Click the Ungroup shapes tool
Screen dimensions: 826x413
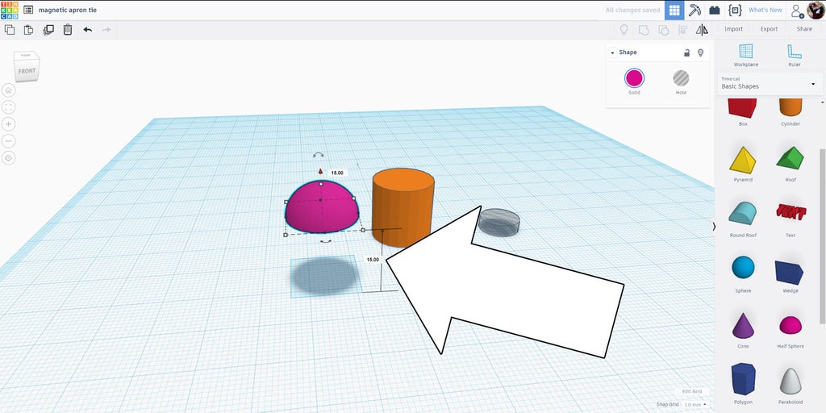coord(663,30)
